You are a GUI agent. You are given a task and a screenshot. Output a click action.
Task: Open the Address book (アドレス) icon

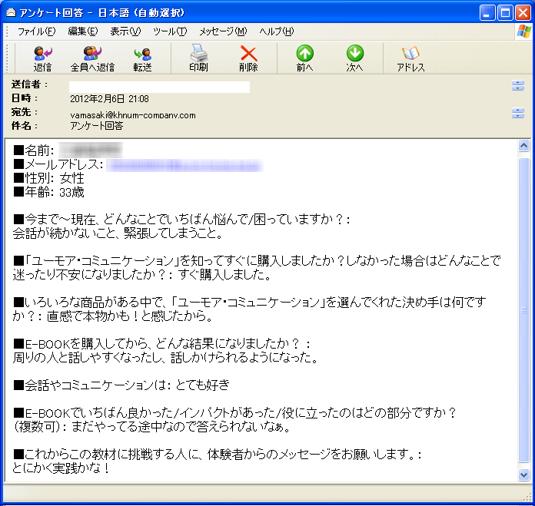[x=410, y=58]
